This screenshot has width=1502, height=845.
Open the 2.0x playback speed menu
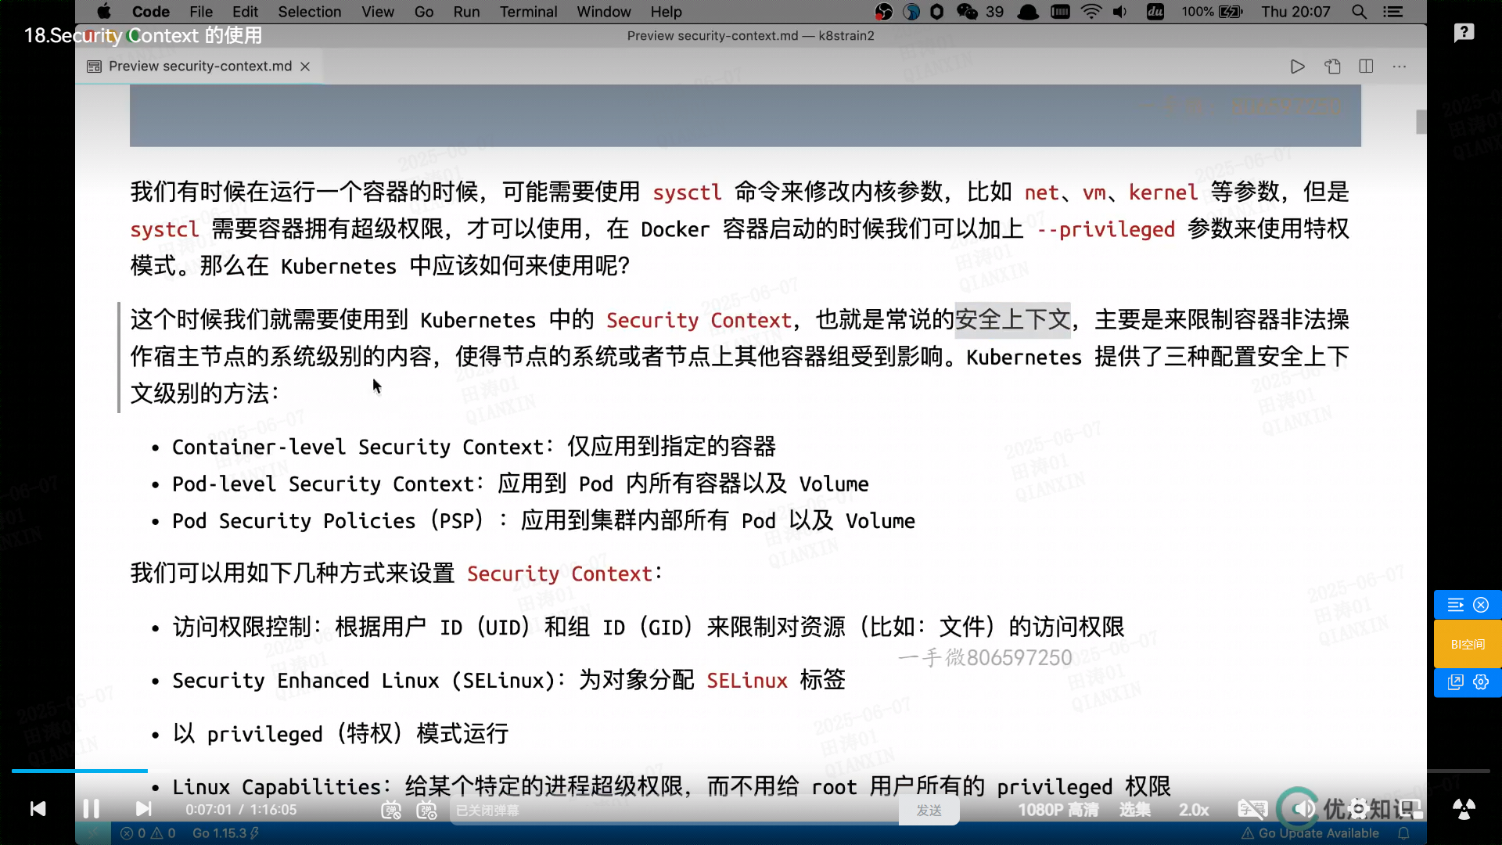(x=1194, y=810)
